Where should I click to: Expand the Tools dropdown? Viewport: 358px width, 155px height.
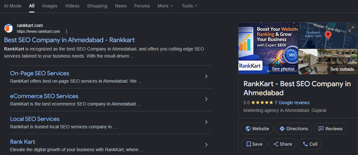click(x=189, y=6)
